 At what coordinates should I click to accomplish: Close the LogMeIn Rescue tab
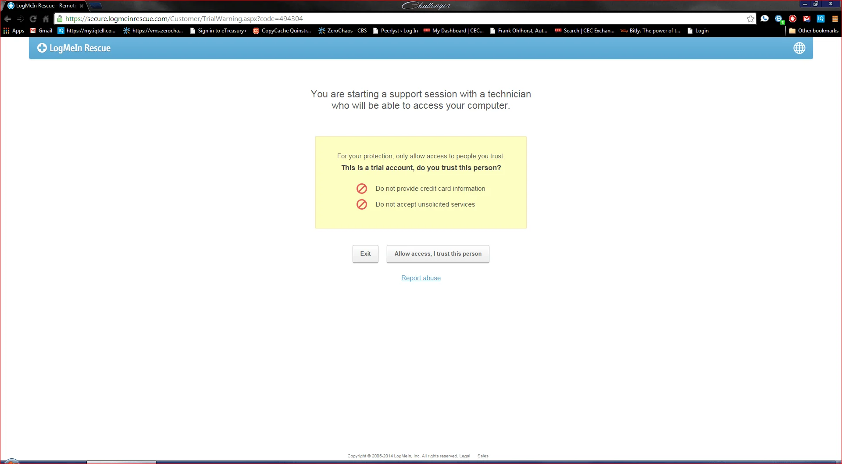pos(82,6)
